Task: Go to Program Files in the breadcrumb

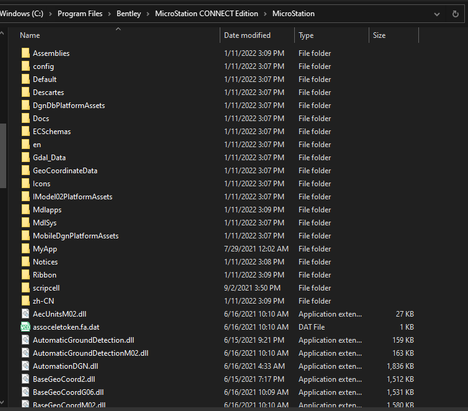Action: click(x=80, y=14)
